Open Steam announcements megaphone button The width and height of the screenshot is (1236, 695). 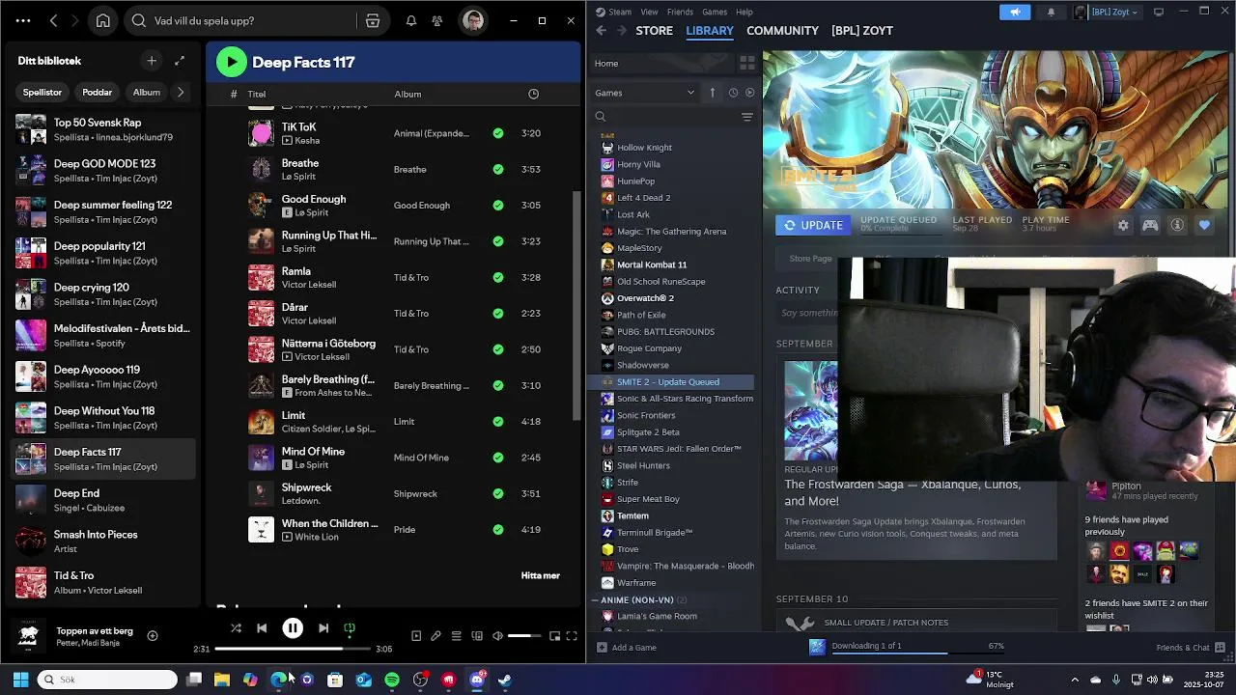click(x=1015, y=12)
